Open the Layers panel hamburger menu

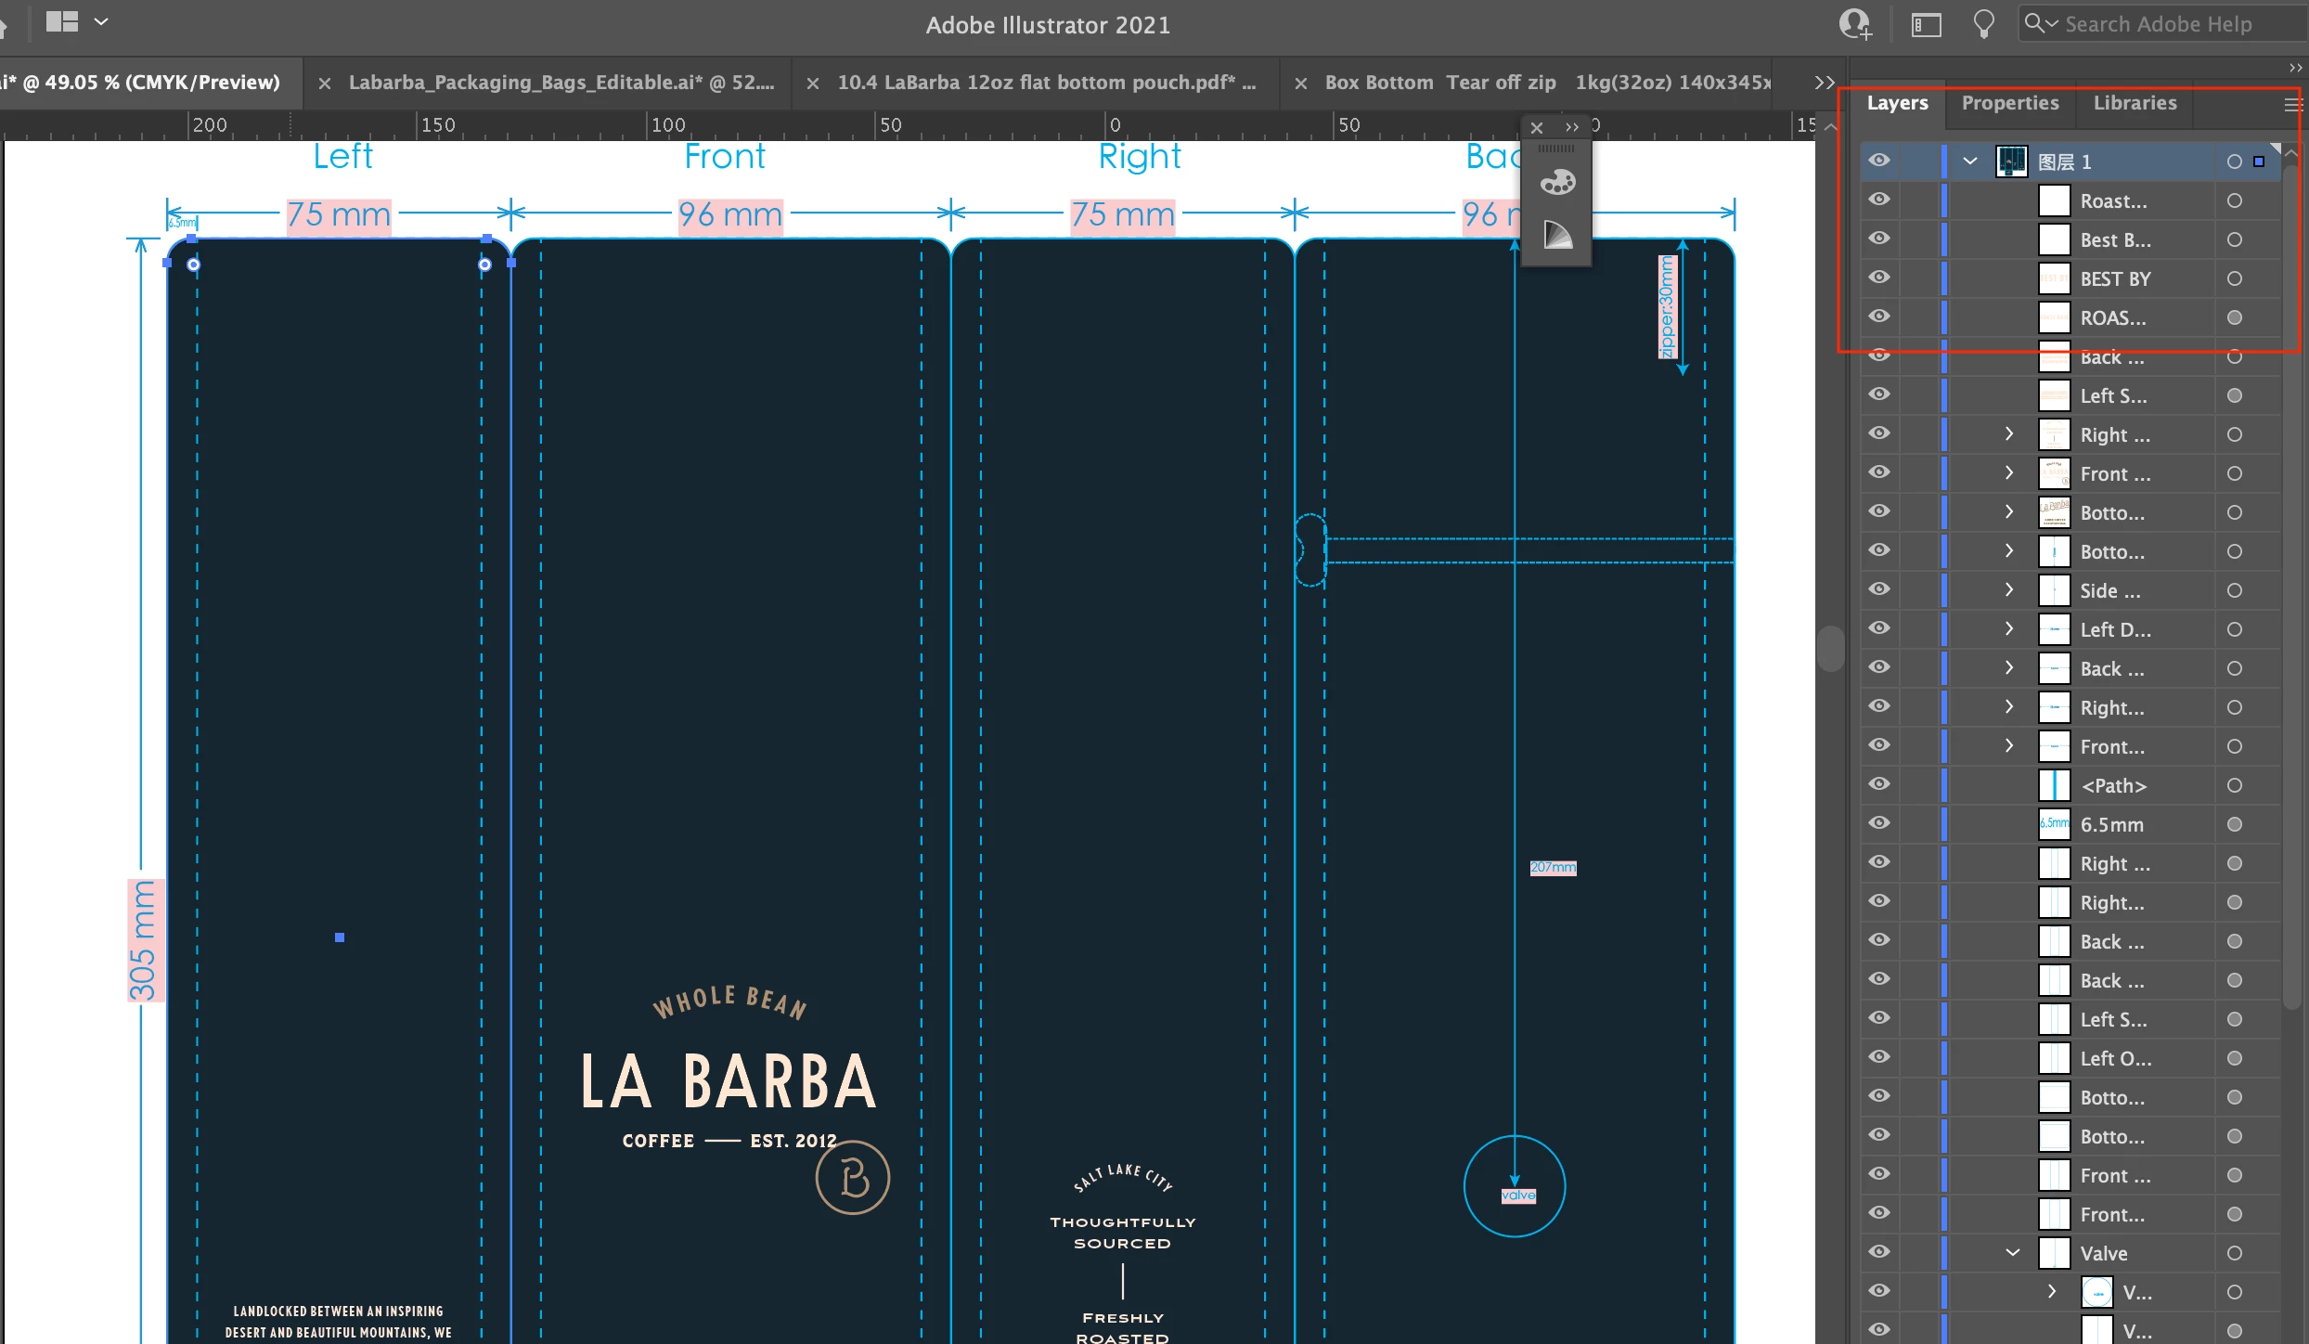pyautogui.click(x=2292, y=105)
